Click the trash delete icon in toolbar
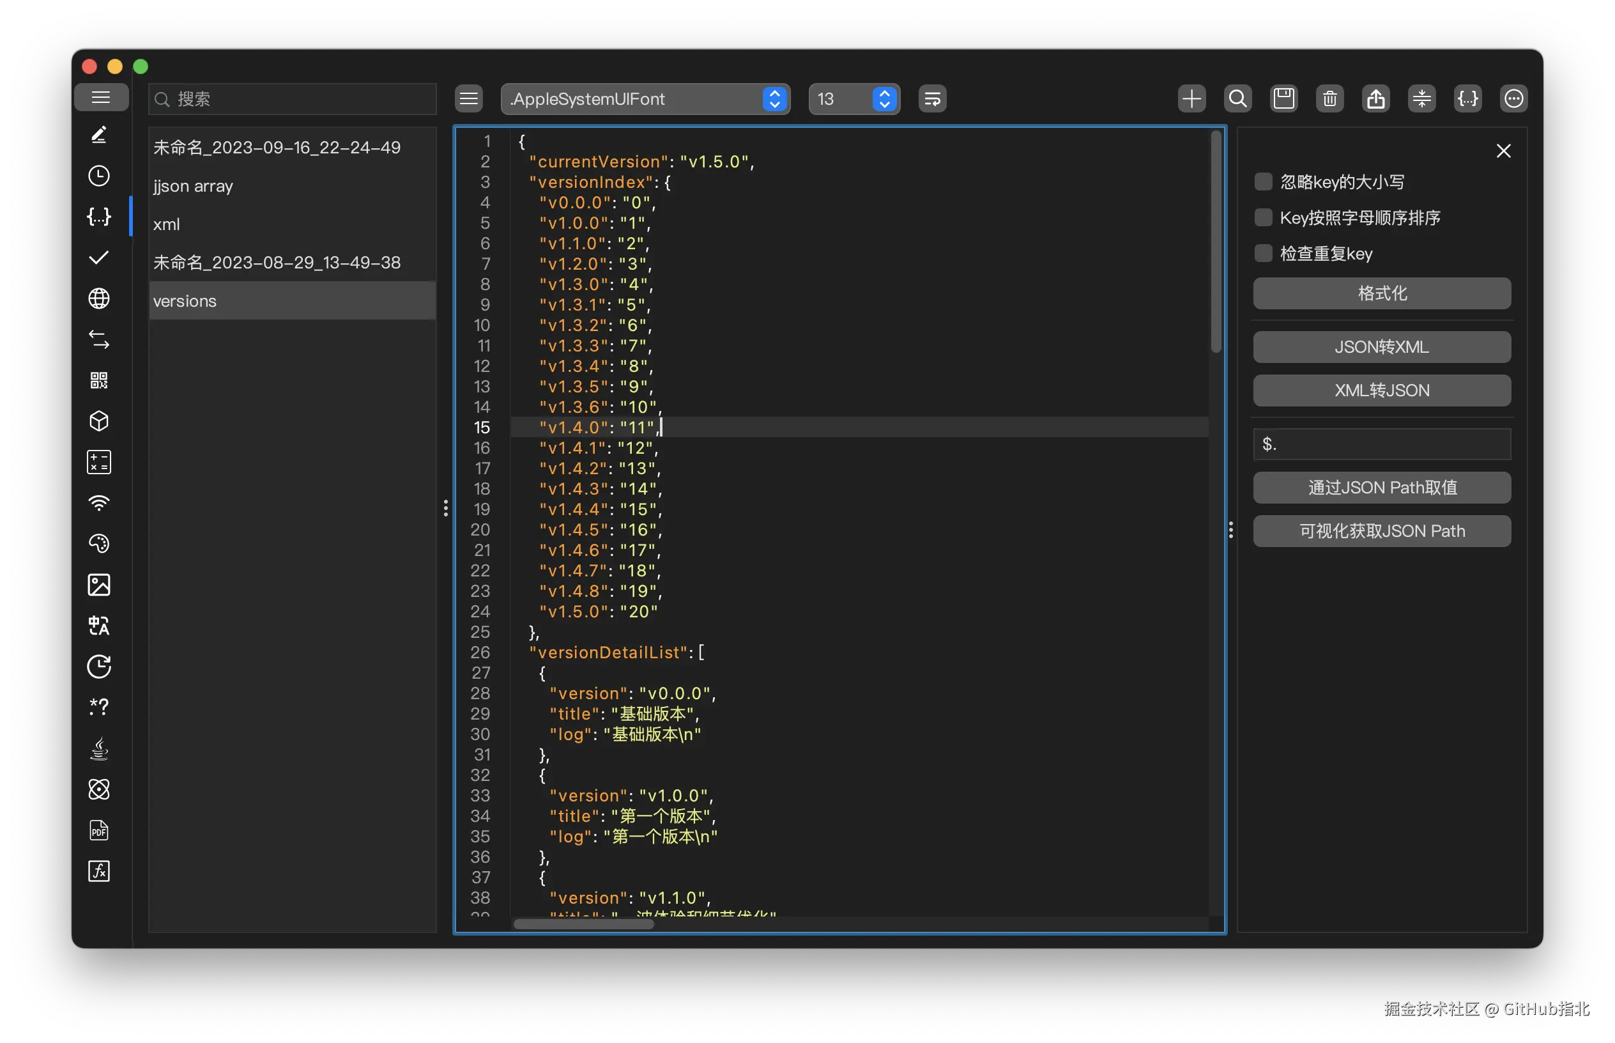Viewport: 1615px width, 1043px height. tap(1329, 99)
